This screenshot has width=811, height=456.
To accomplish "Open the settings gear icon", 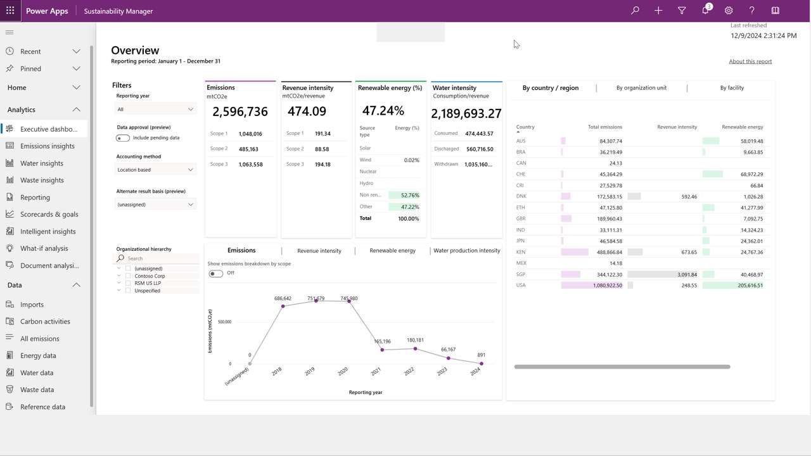I will click(x=729, y=11).
